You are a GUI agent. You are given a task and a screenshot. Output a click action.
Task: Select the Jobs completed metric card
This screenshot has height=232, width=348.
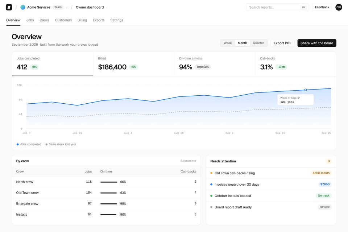52,64
